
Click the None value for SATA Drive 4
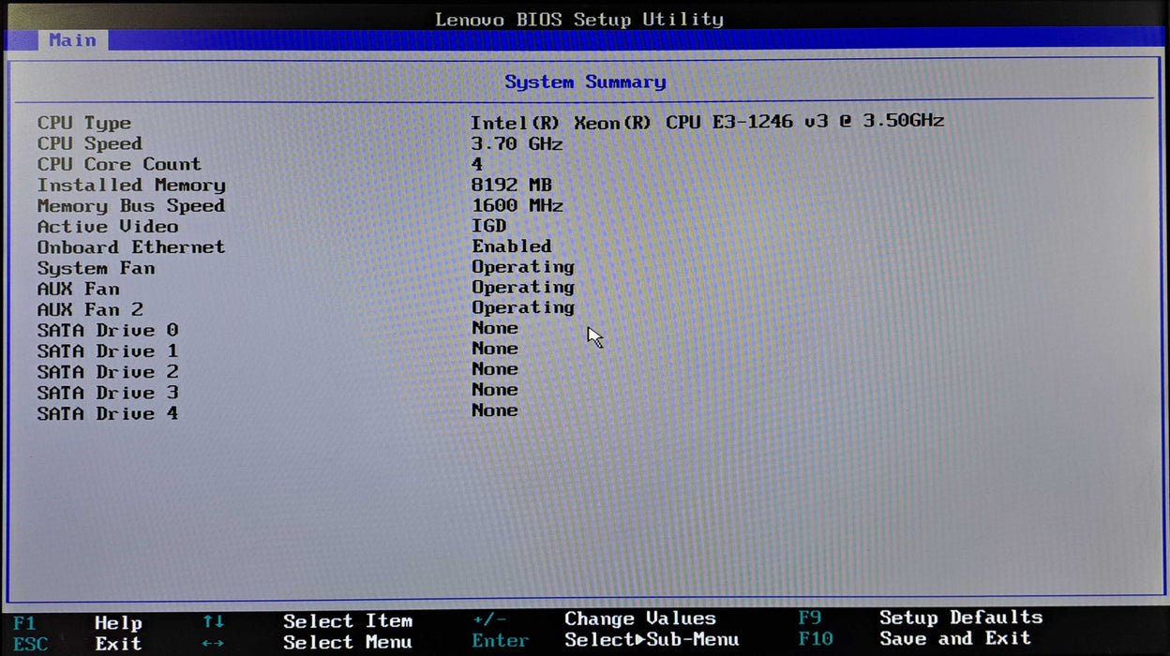coord(495,410)
